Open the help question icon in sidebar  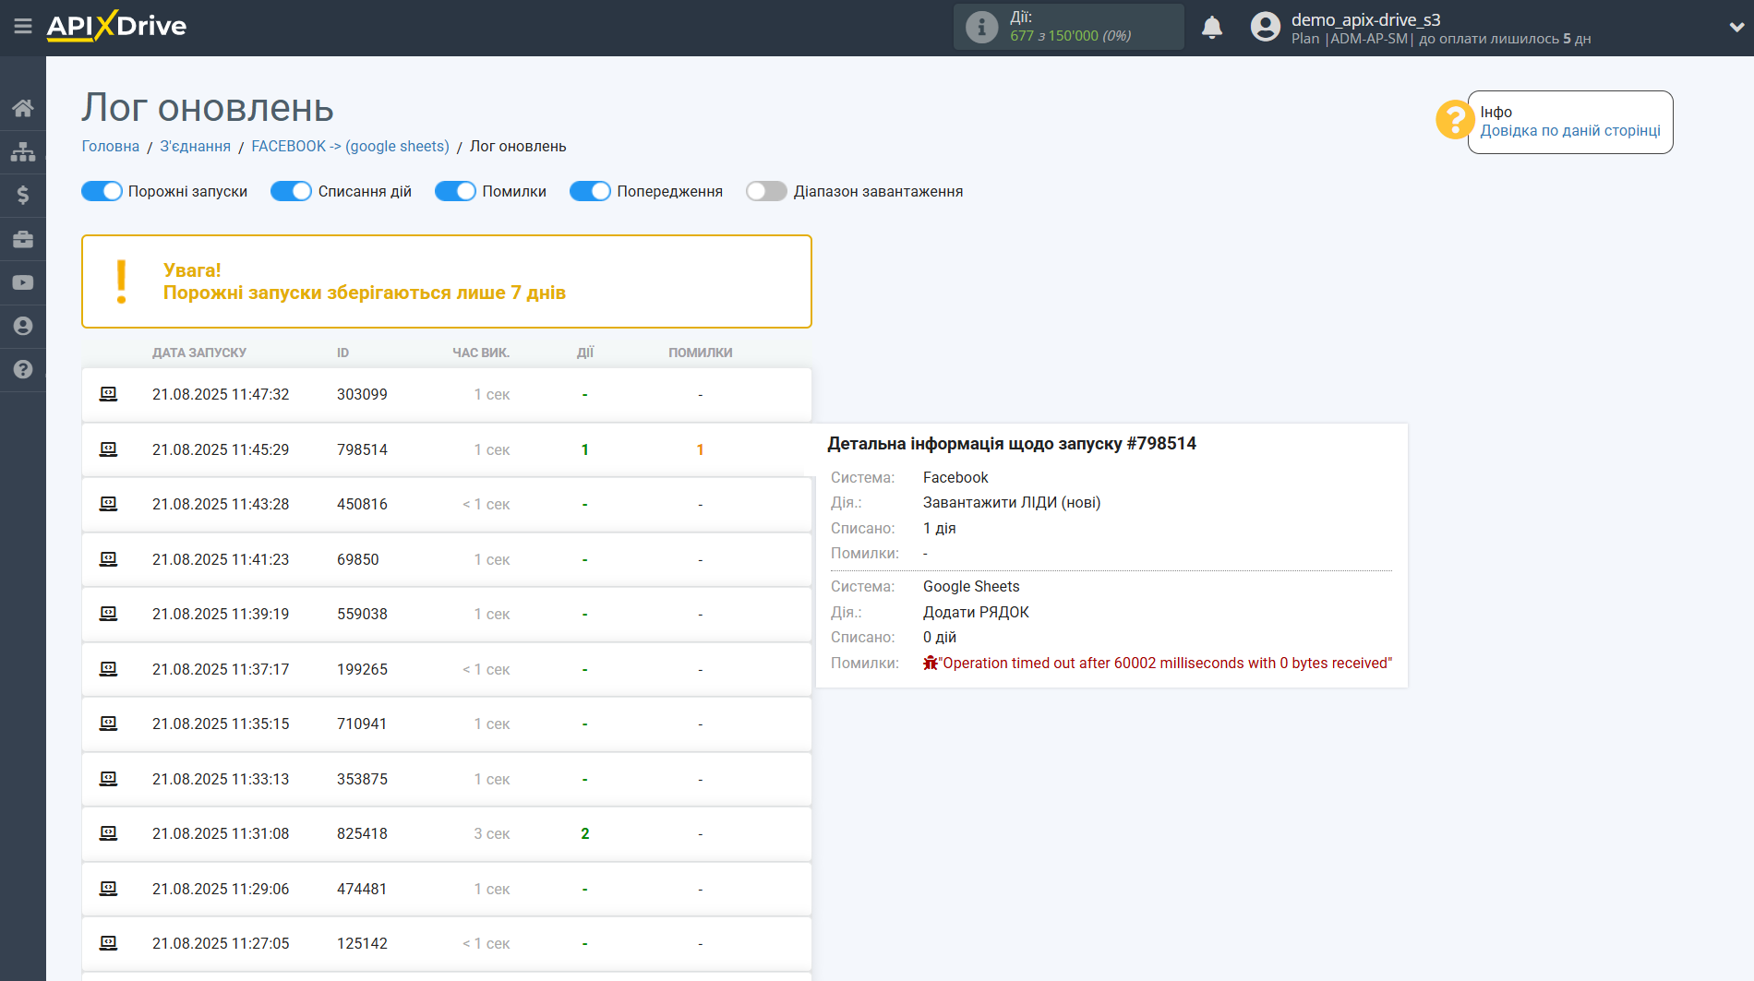(x=23, y=369)
